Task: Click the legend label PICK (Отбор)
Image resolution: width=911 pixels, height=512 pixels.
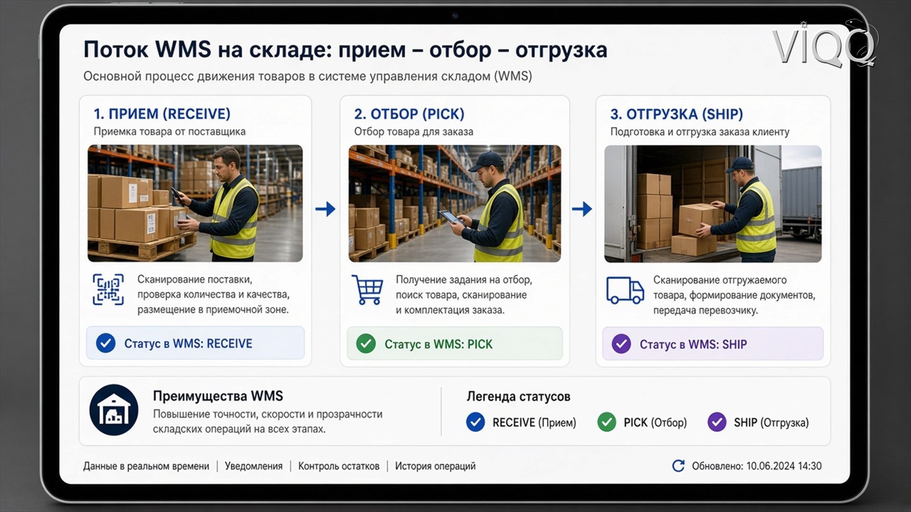Action: (655, 422)
